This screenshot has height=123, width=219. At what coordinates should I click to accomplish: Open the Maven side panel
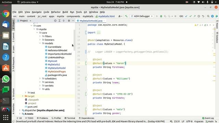point(217,25)
